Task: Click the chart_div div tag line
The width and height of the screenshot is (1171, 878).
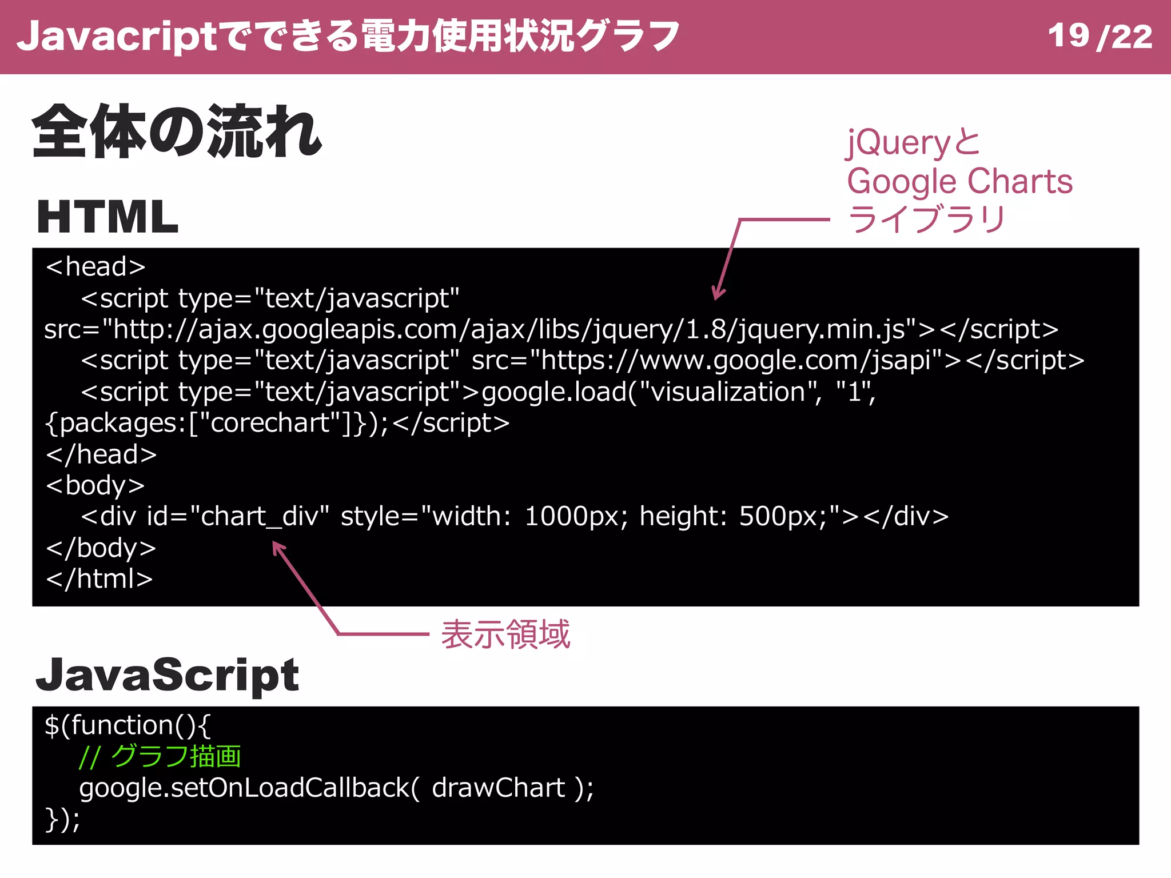Action: click(515, 517)
